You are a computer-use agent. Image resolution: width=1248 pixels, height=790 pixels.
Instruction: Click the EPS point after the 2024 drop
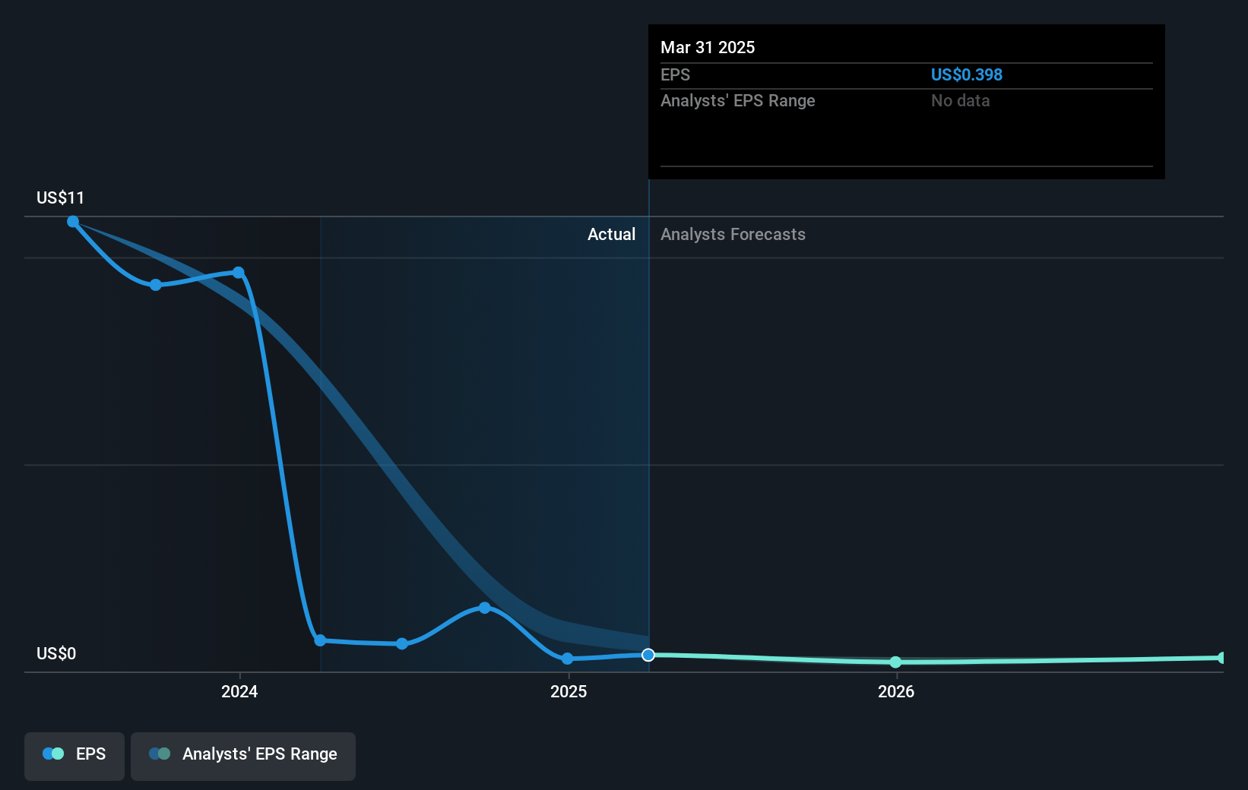[320, 640]
